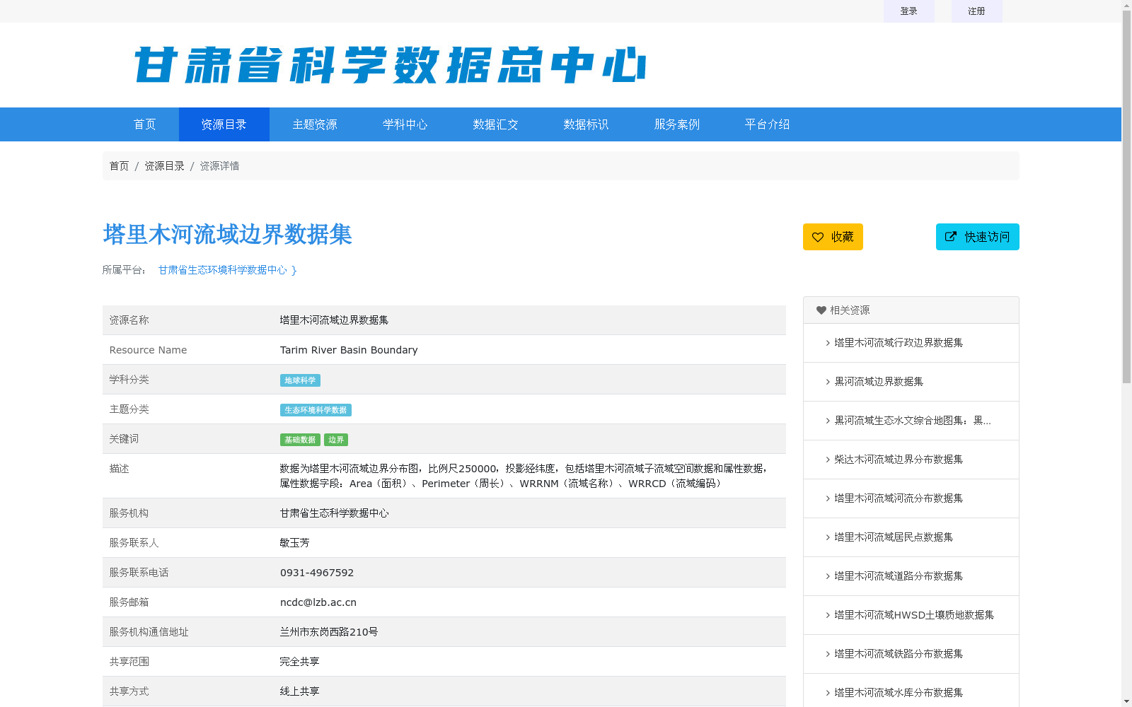
Task: Click 首页 in the breadcrumb
Action: [119, 166]
